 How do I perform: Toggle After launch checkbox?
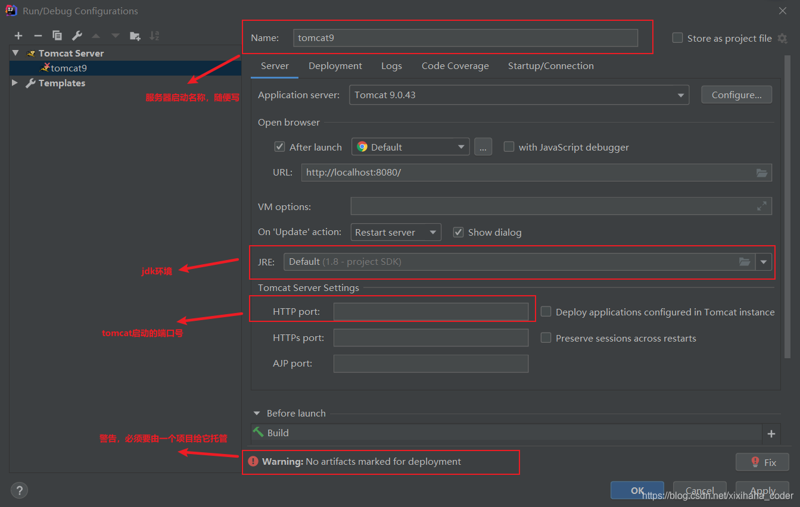[x=279, y=146]
